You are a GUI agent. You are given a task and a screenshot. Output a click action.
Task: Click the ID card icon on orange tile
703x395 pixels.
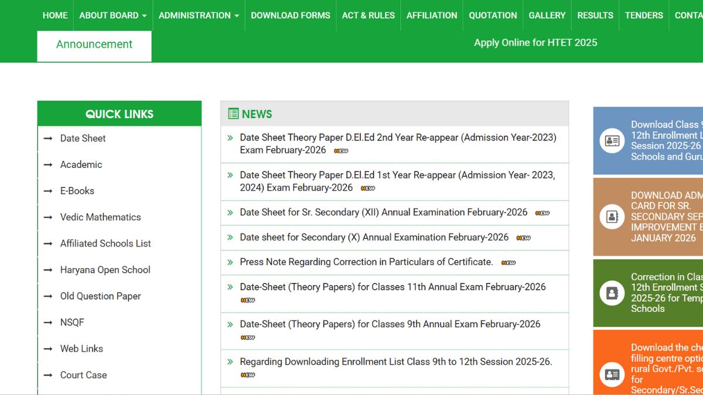point(612,374)
